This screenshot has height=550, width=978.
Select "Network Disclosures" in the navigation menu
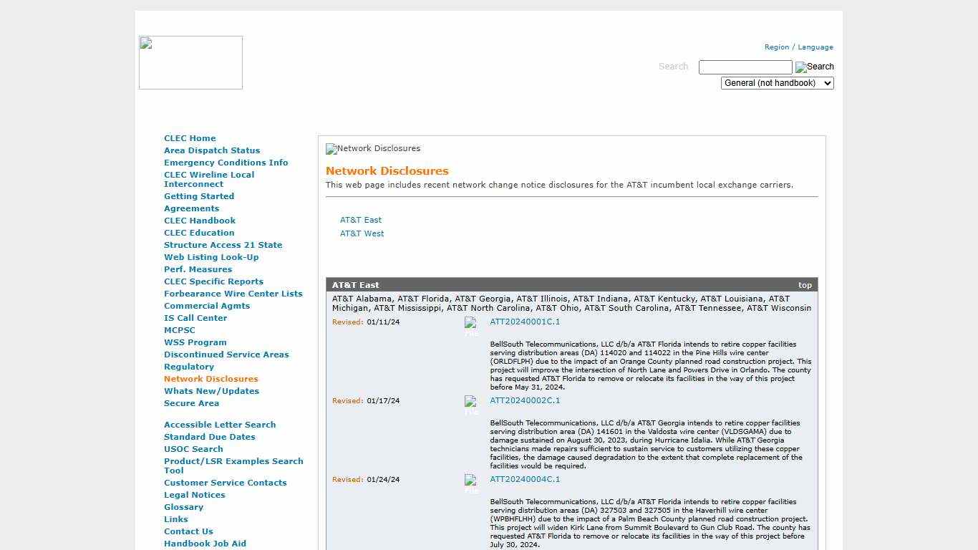(x=210, y=379)
